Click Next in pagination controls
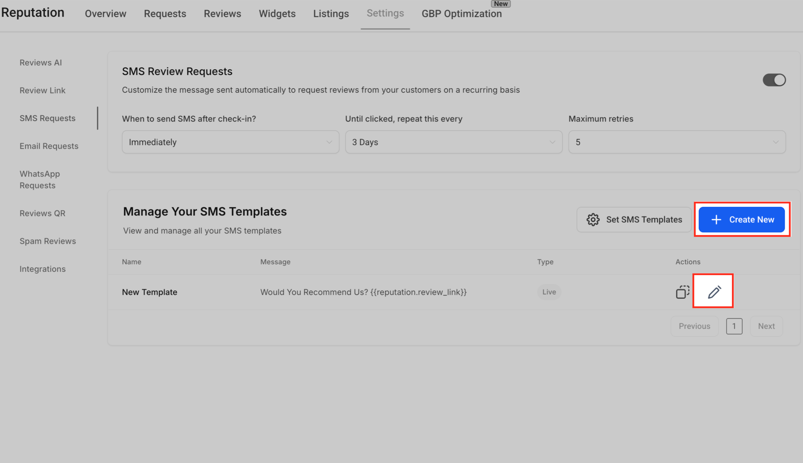Image resolution: width=803 pixels, height=463 pixels. point(766,326)
